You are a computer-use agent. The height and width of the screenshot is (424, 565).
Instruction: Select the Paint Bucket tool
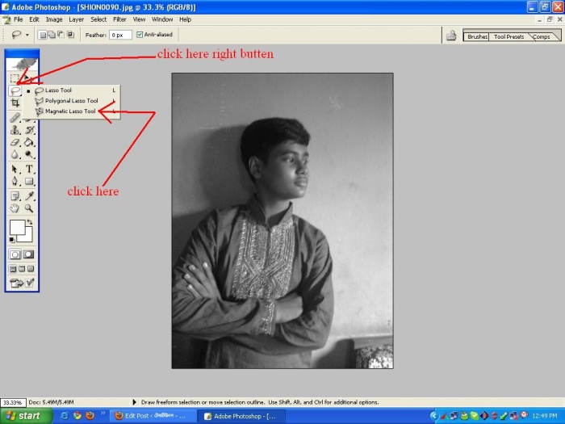click(30, 142)
